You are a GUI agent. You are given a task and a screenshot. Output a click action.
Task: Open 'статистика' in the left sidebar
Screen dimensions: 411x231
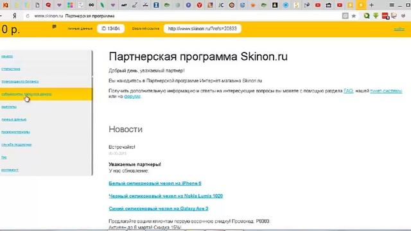11,69
